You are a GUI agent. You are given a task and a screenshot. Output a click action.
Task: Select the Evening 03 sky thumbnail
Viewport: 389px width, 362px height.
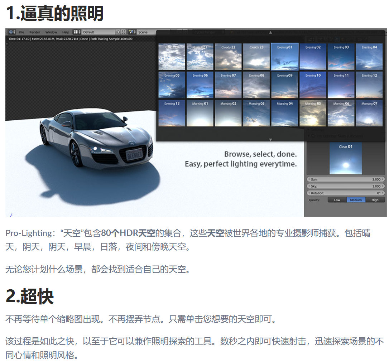point(341,57)
